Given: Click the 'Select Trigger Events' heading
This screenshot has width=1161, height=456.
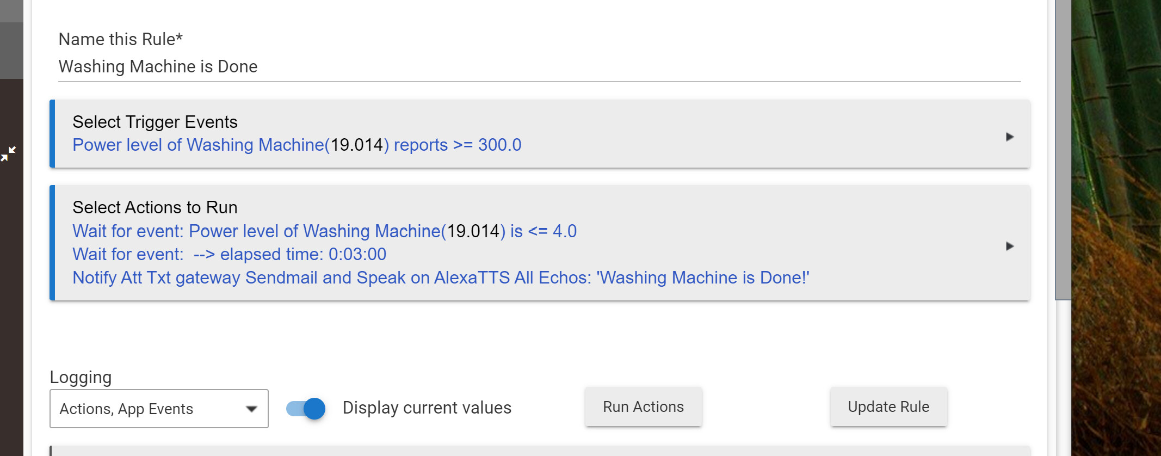Looking at the screenshot, I should point(155,122).
